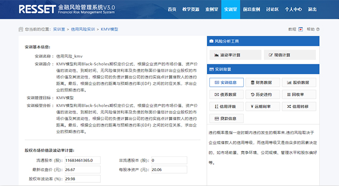Open the 信用评级 button

(x=226, y=106)
